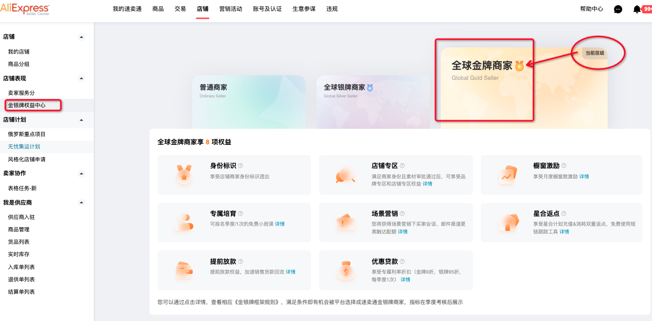Click the gold medal icon on 全球金牌商家 card
This screenshot has height=321, width=652.
tap(519, 65)
